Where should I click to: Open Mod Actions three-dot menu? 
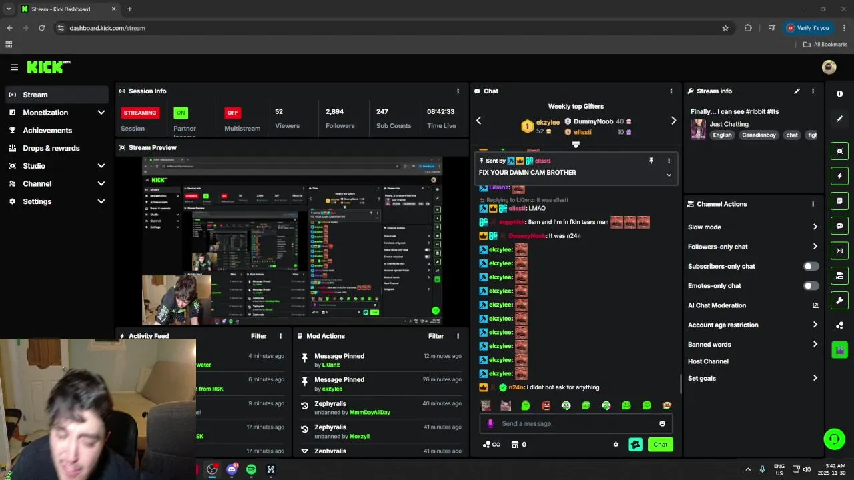click(x=458, y=336)
